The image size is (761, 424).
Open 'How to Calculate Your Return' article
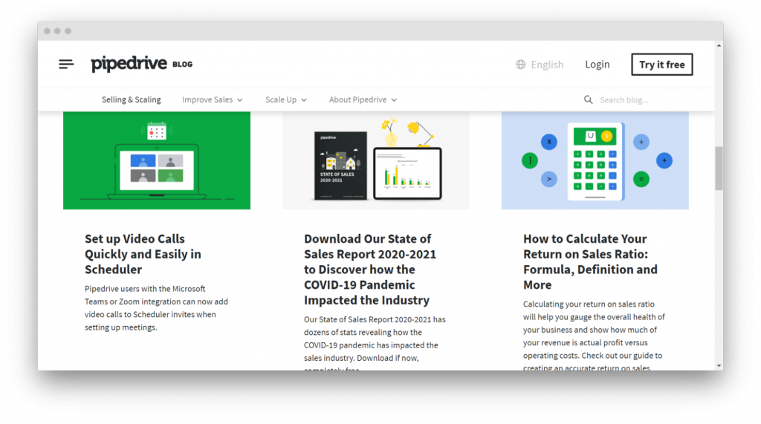pyautogui.click(x=590, y=261)
